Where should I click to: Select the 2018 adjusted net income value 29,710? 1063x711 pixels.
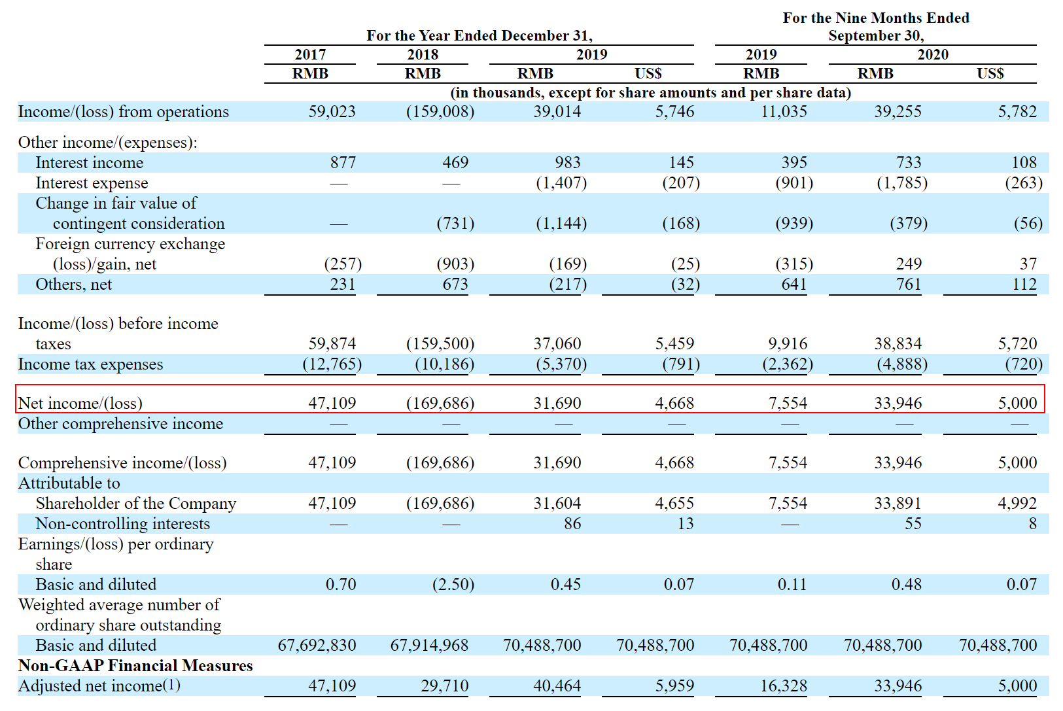[444, 685]
